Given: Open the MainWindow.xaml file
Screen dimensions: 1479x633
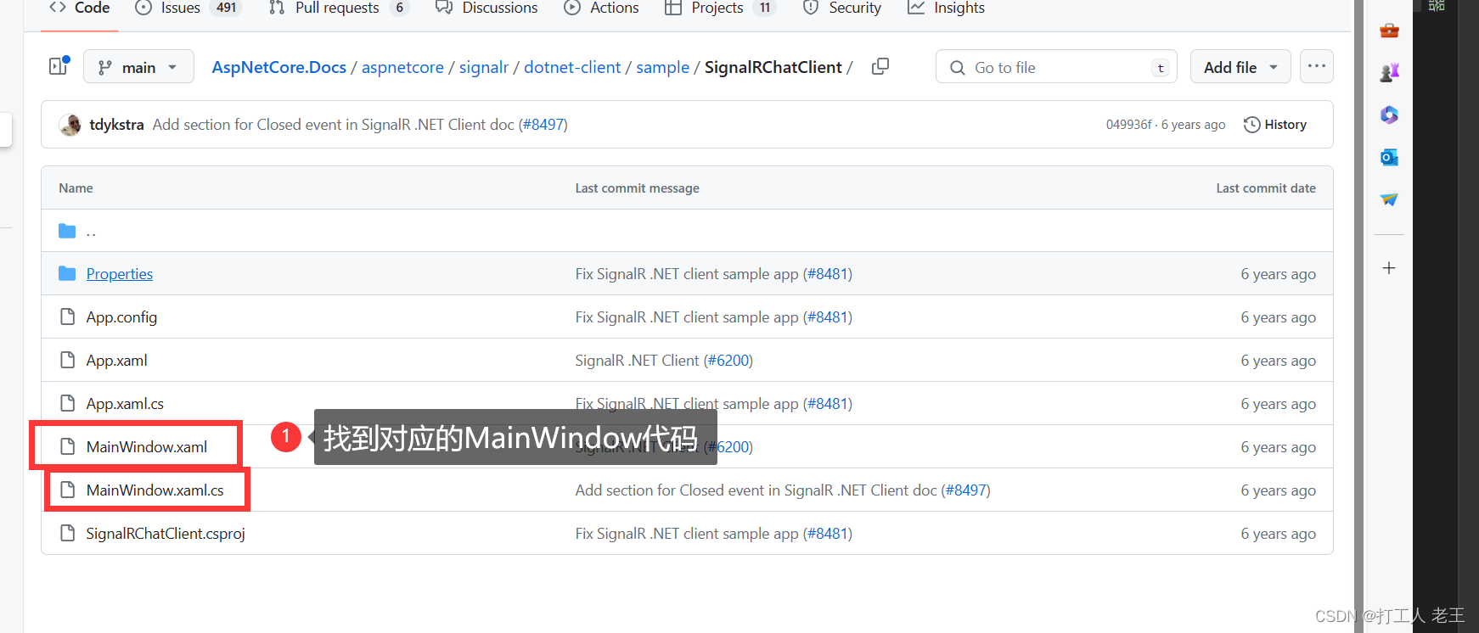Looking at the screenshot, I should coord(147,447).
